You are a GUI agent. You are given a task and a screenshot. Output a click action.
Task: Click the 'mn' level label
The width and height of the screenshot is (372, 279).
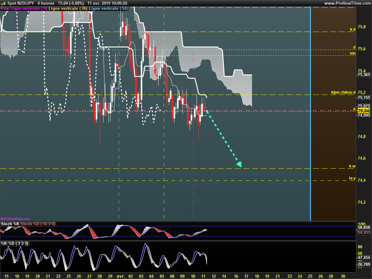(x=352, y=53)
